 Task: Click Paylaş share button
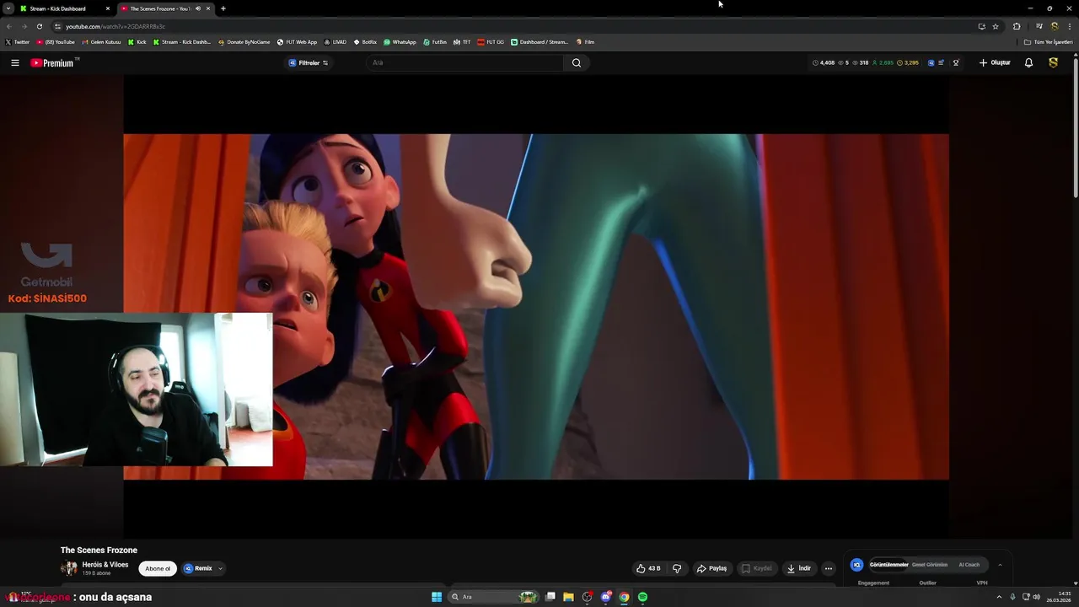(x=711, y=568)
